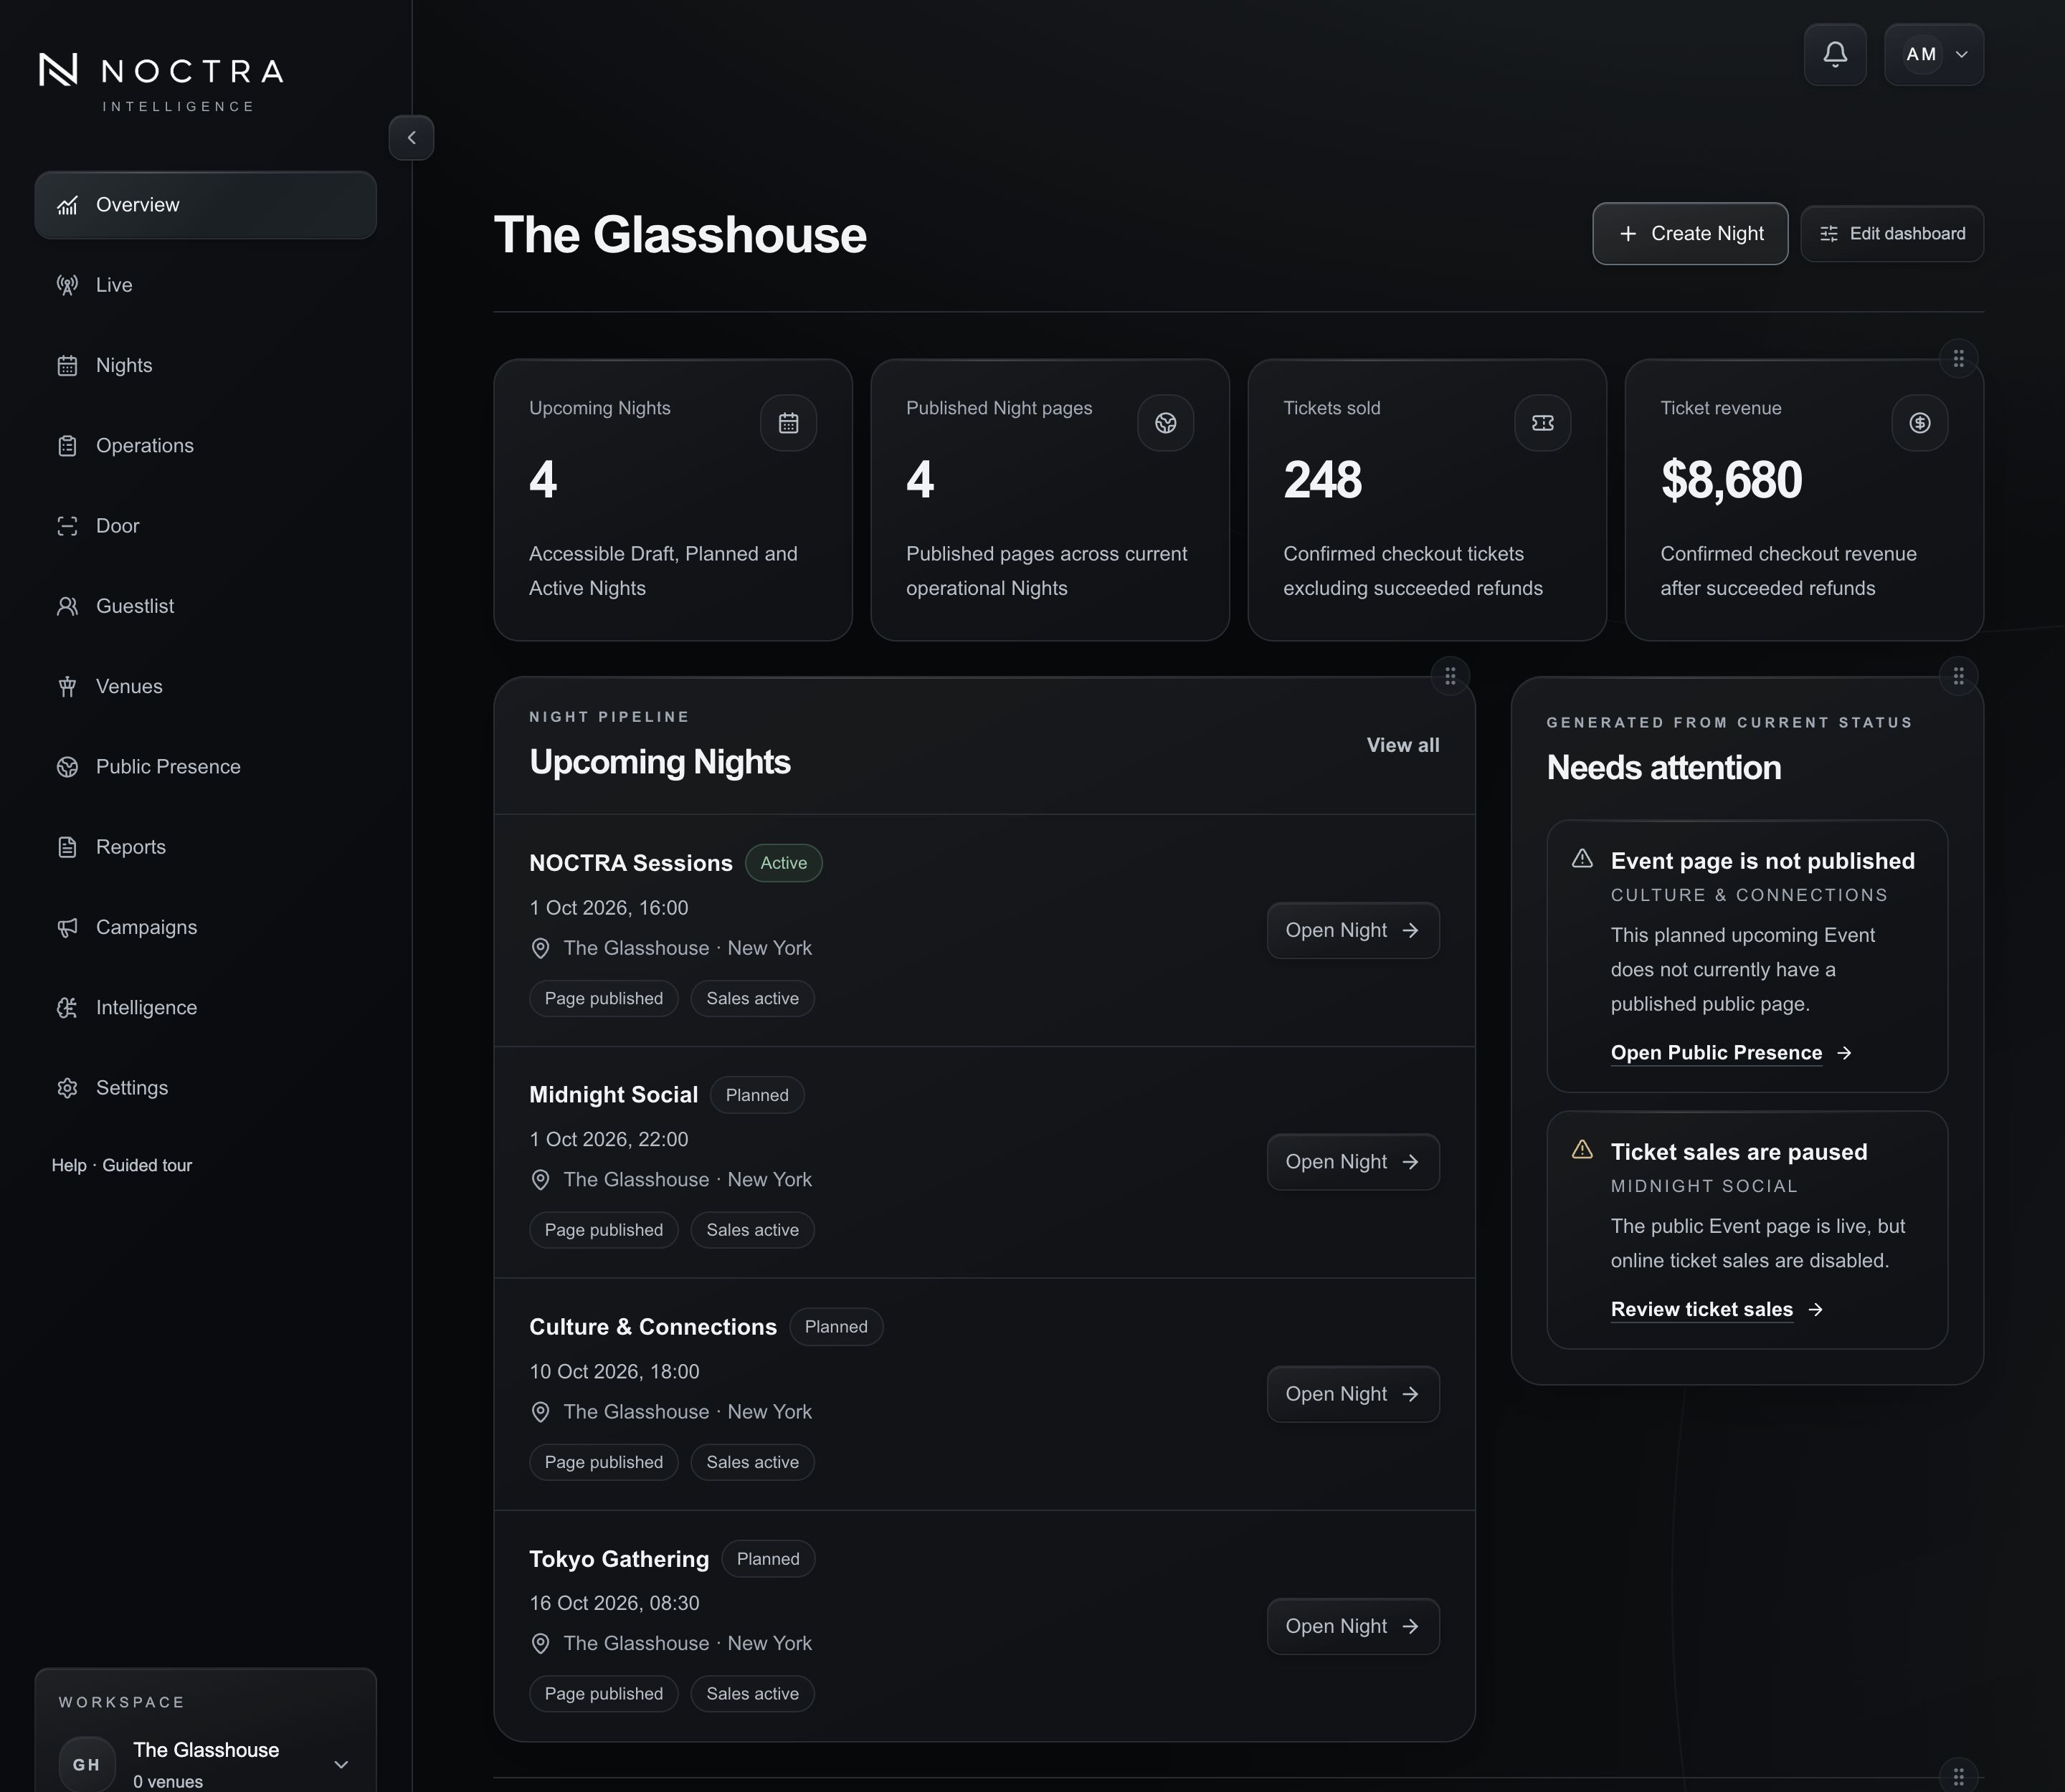The width and height of the screenshot is (2065, 1792).
Task: Open the Intelligence sidebar icon
Action: 67,1008
